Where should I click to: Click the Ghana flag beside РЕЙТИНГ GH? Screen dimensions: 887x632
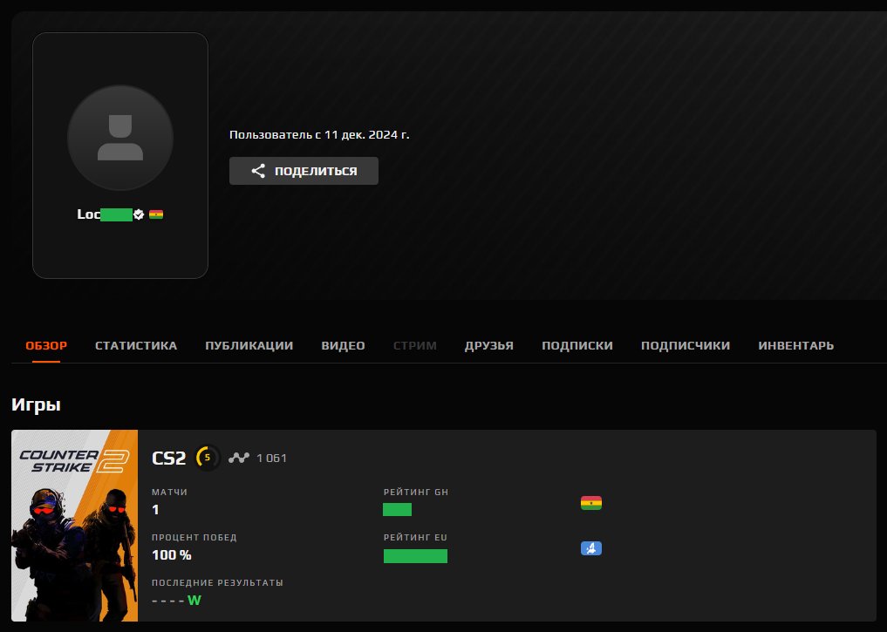591,502
